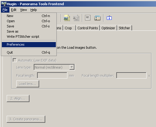This screenshot has width=156, height=127.
Task: Click the list options toolbar icon
Action: (97, 18)
